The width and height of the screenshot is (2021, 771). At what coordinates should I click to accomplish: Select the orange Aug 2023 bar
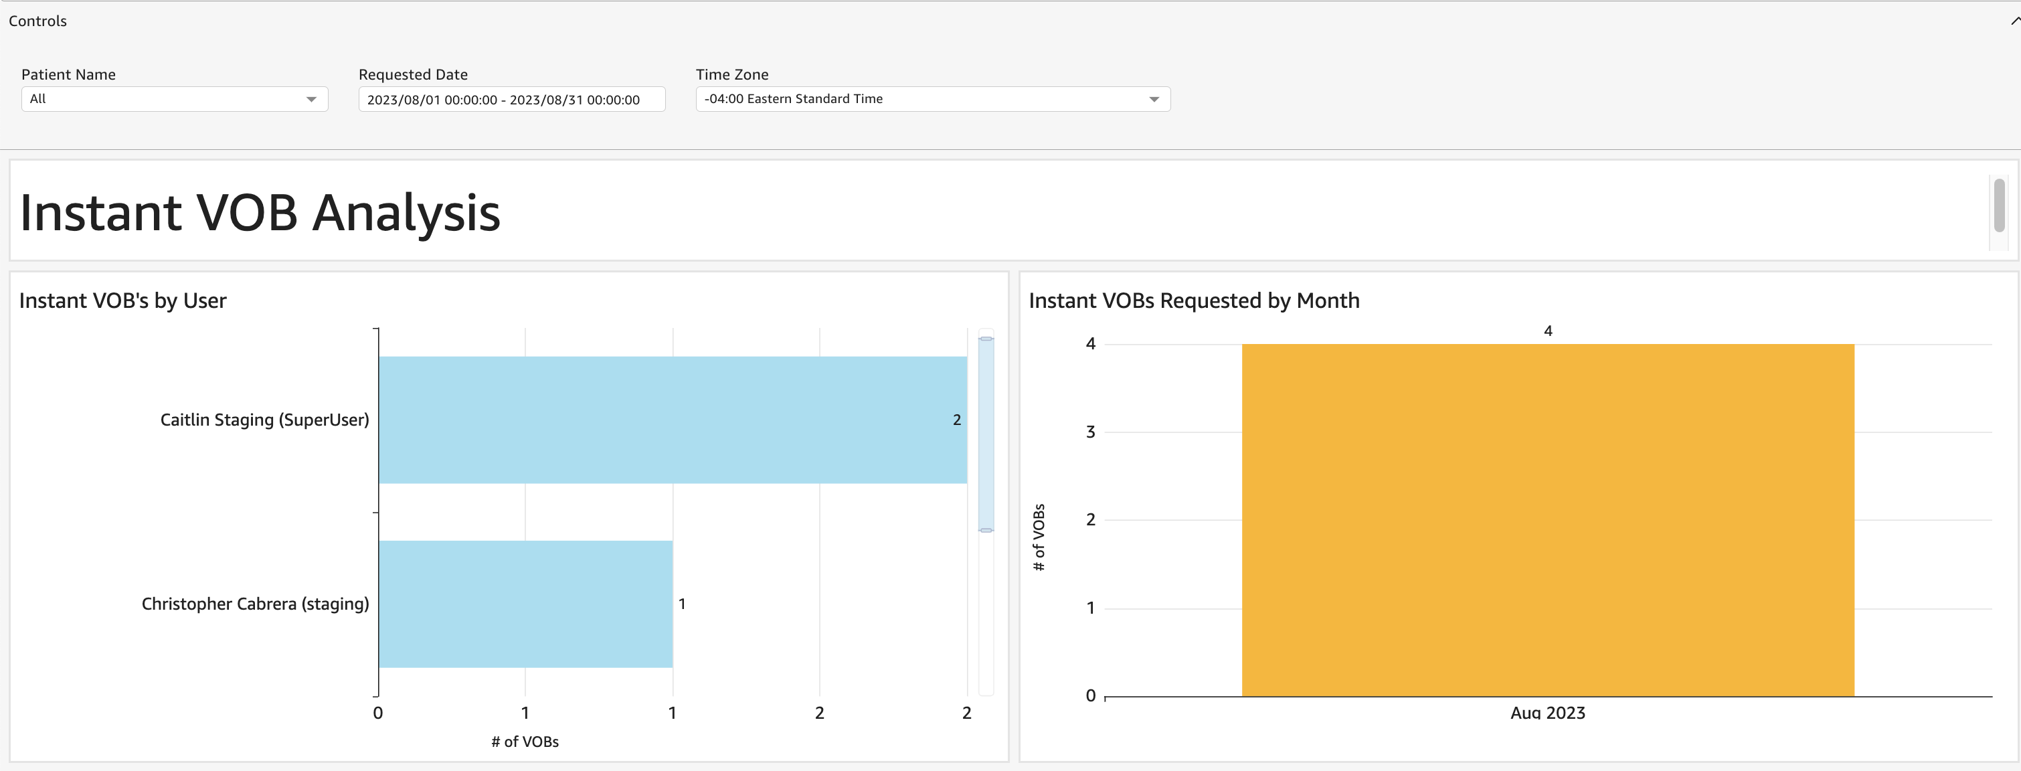(x=1547, y=519)
